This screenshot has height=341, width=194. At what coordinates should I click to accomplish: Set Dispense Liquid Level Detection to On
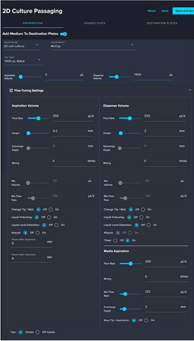coord(148,225)
